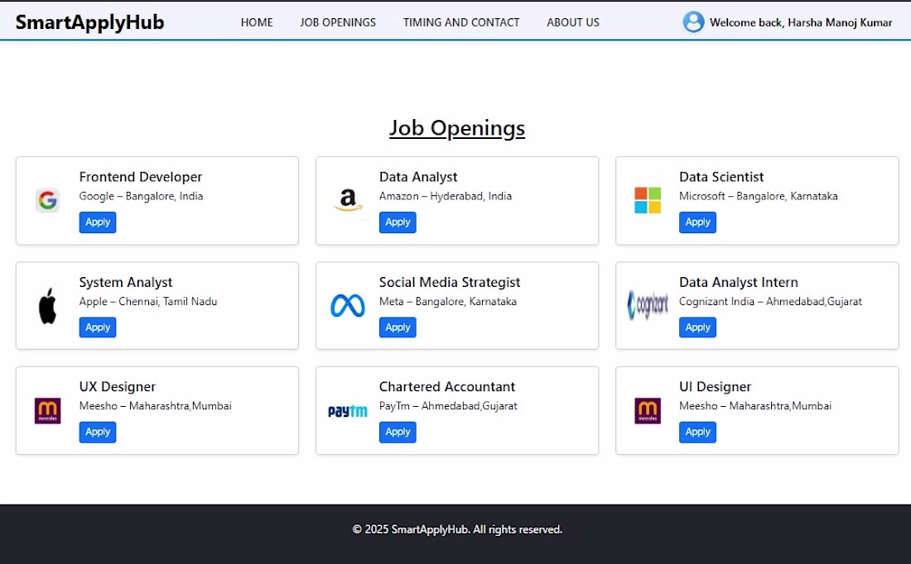Click 'PayTm – Ahmedabad,Gujarat' location text
911x564 pixels.
(448, 406)
